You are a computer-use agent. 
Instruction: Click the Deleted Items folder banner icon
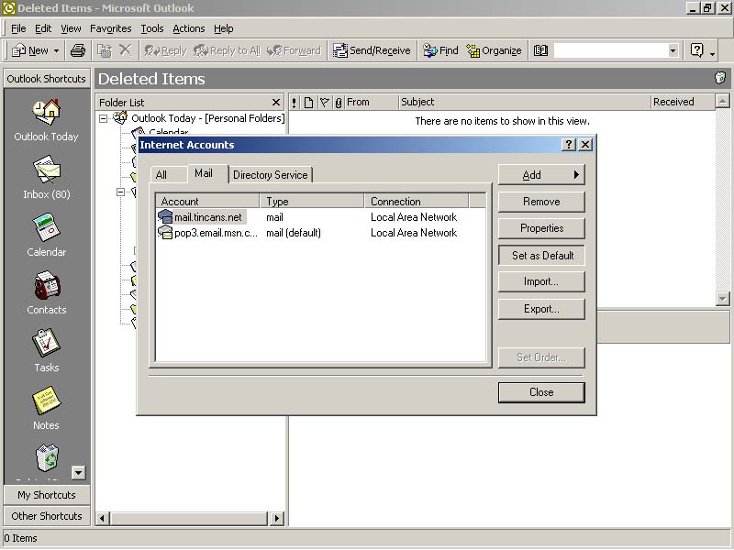(720, 78)
